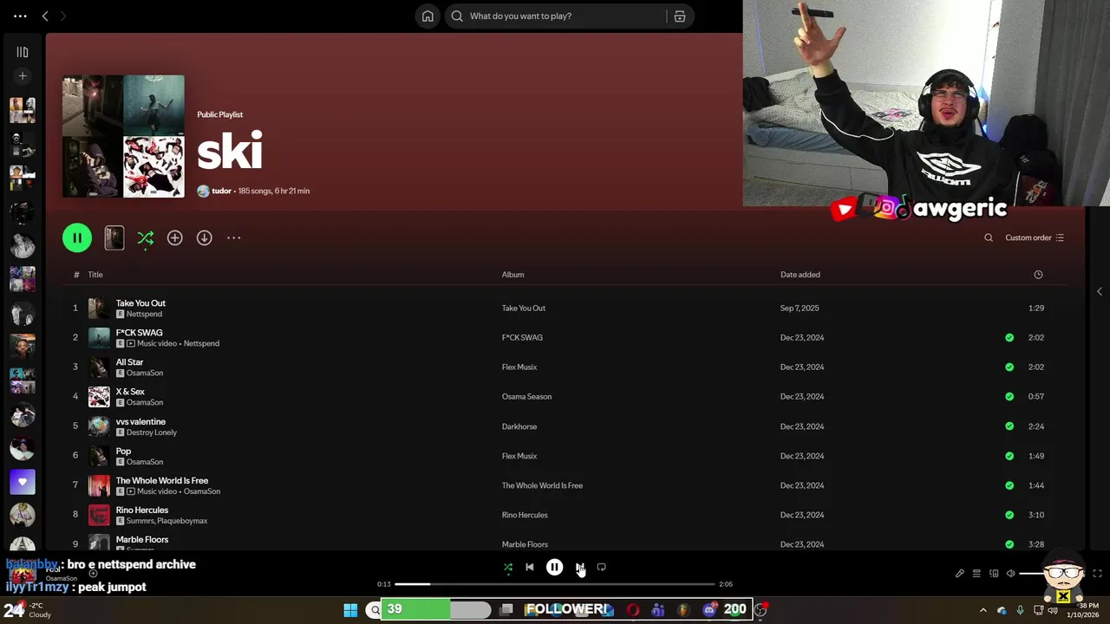Sort by the Album column header
This screenshot has height=624, width=1110.
coord(513,275)
